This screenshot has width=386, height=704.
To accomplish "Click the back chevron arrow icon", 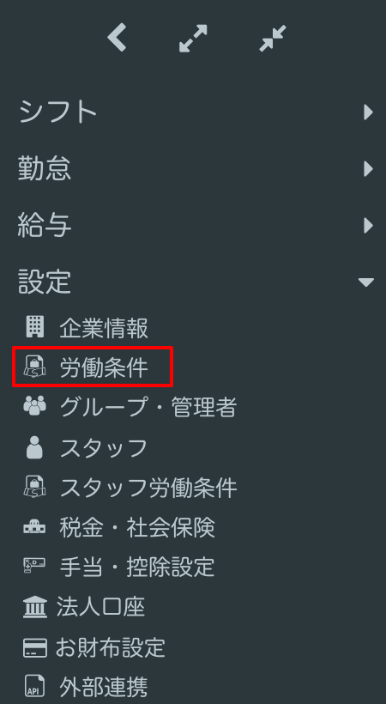I will pyautogui.click(x=117, y=38).
